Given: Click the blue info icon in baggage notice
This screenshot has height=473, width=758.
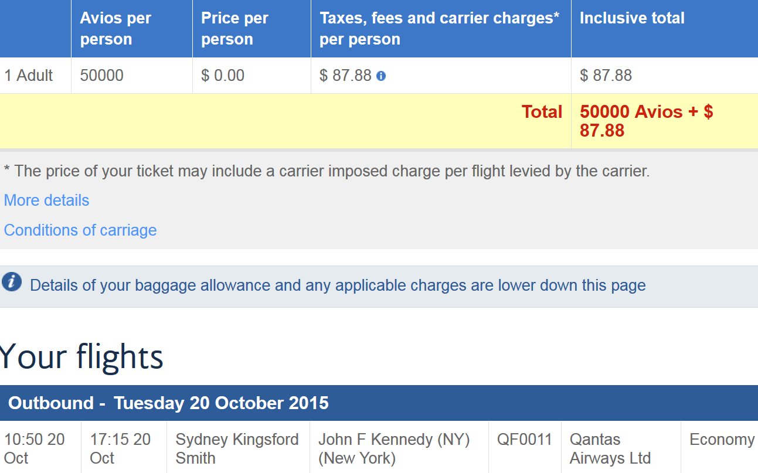Looking at the screenshot, I should point(12,282).
